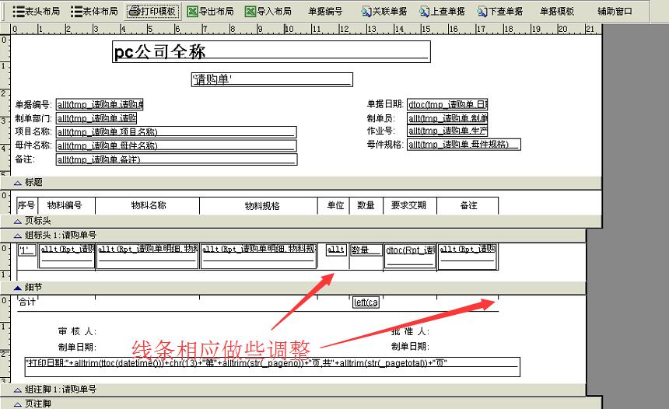The width and height of the screenshot is (669, 409).
Task: Click the 物料名称 column header
Action: pos(148,205)
